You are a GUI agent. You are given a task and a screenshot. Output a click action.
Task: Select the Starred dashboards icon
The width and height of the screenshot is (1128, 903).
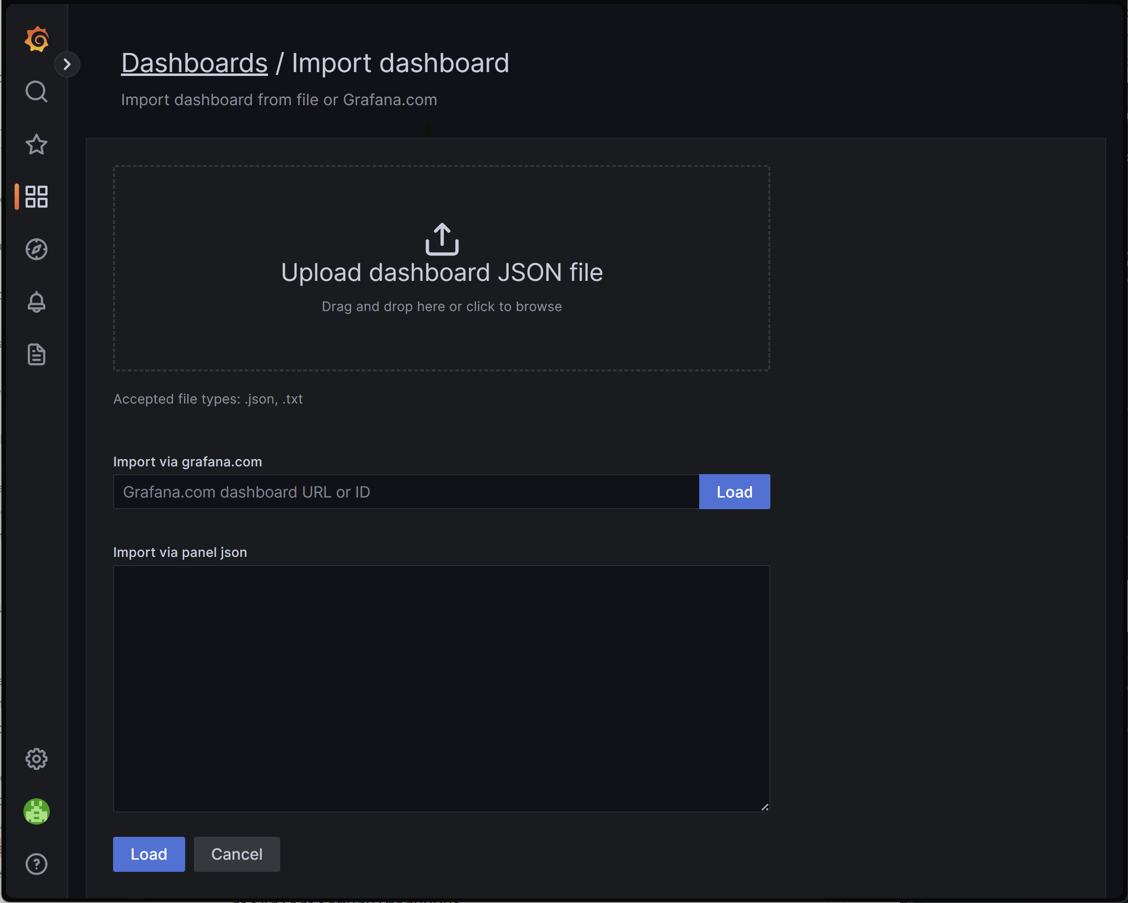point(37,144)
